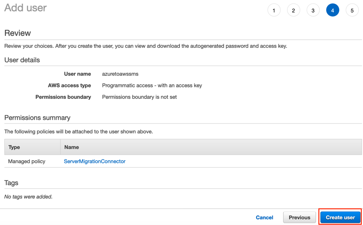
Task: Go to step 1 of the wizard
Action: (274, 10)
